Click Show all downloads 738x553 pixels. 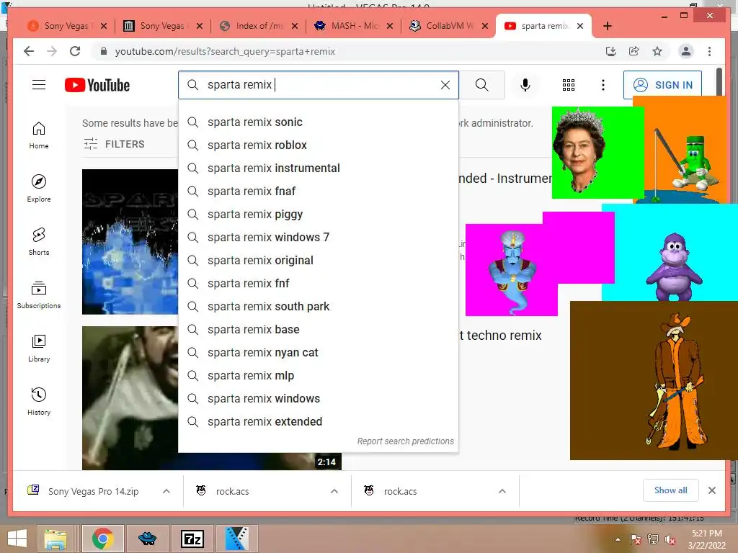click(670, 490)
